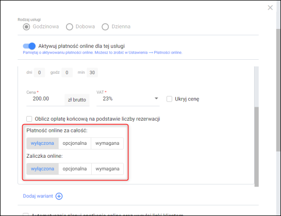Screen dimensions: 281x216
Task: Select the Godzinowa radio button
Action: point(26,27)
